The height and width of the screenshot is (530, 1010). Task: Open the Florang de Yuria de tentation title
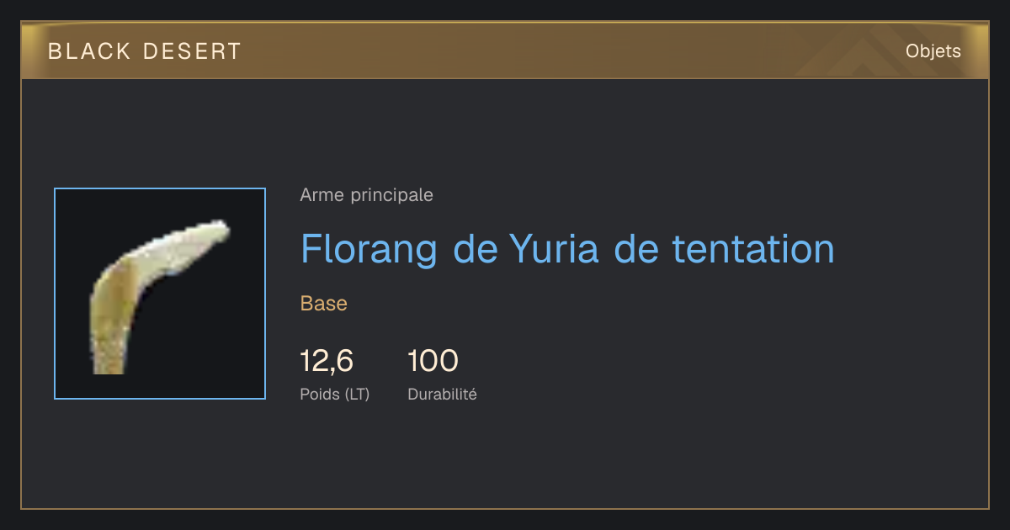point(567,249)
